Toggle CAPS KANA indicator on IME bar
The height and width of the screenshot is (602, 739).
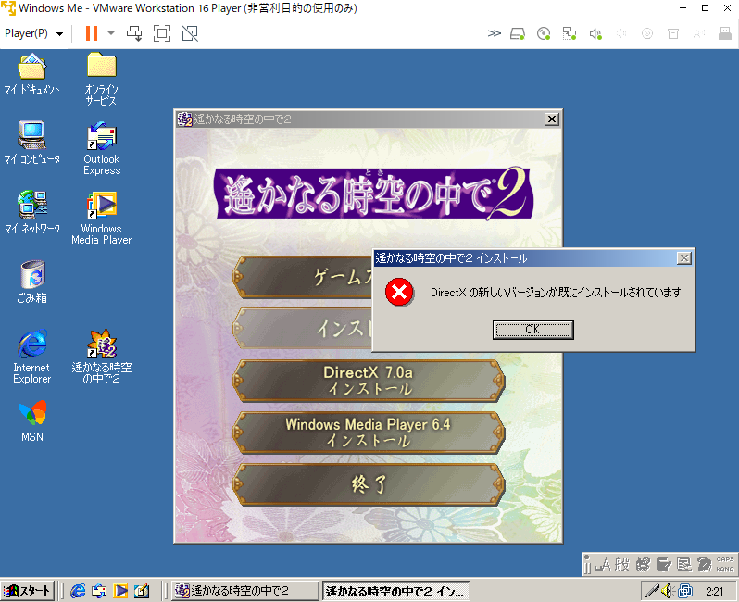pos(725,564)
